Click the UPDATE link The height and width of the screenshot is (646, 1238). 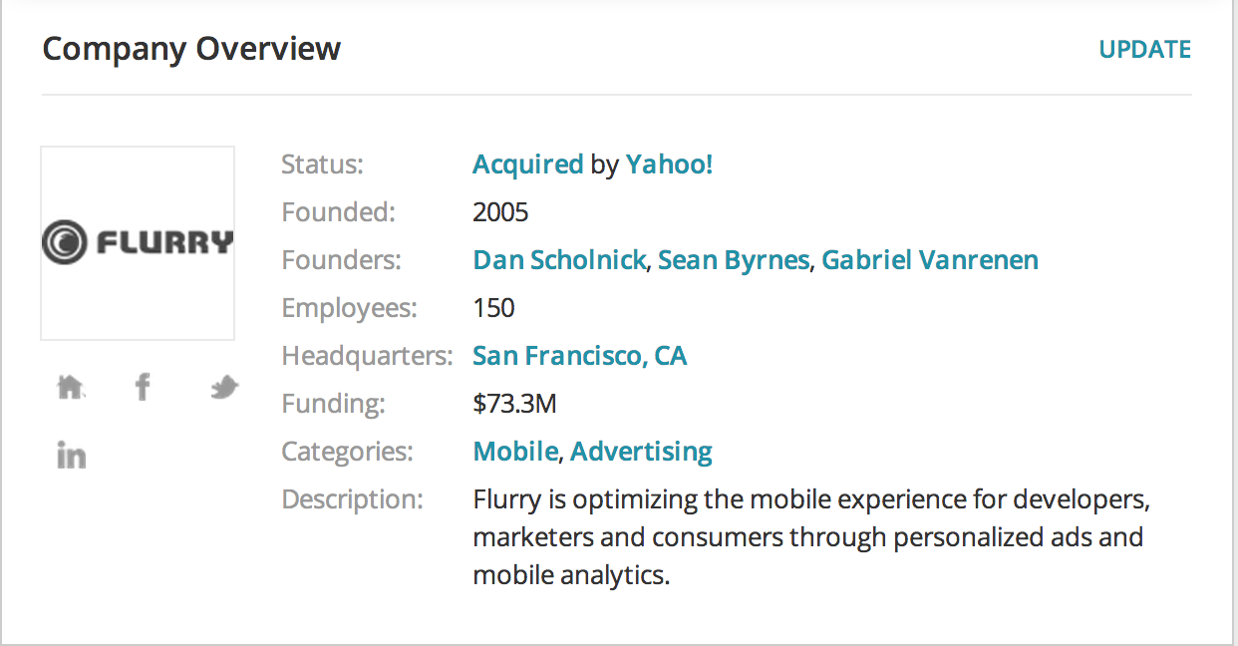tap(1144, 49)
